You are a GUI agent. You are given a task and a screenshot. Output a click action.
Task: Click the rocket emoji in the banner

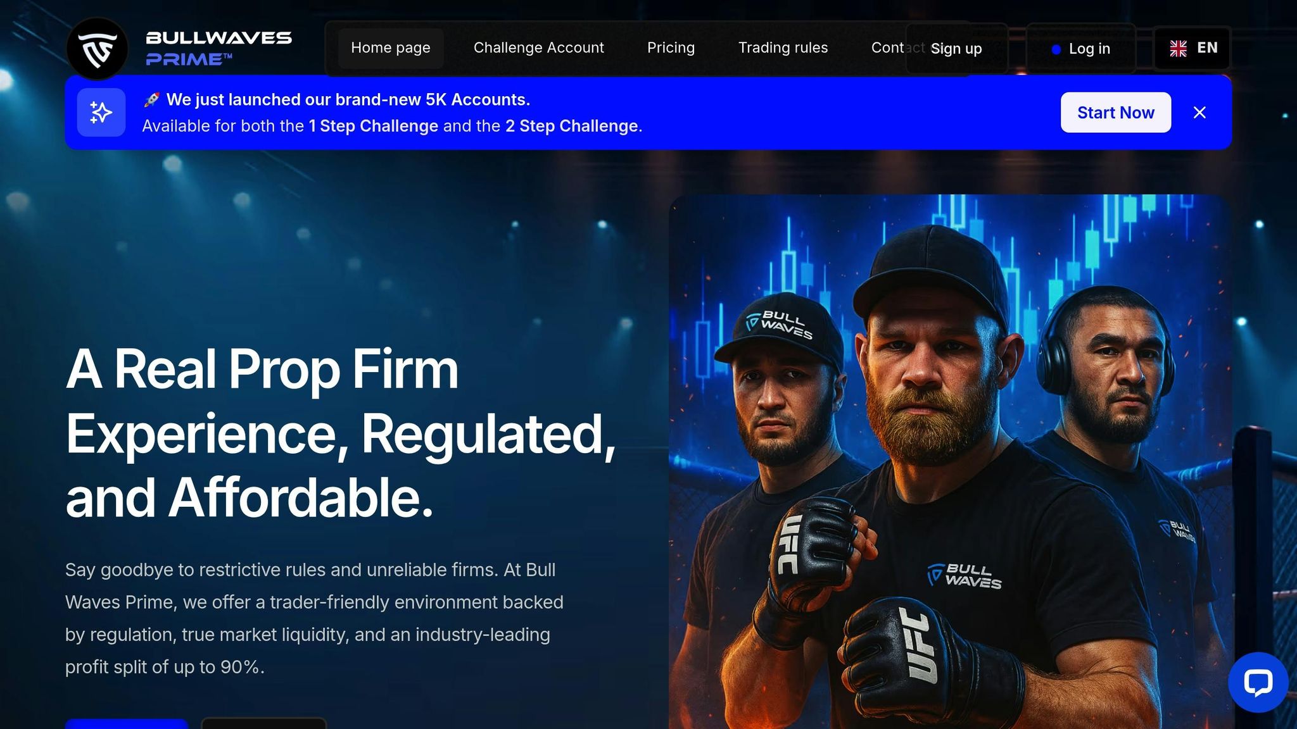(151, 99)
